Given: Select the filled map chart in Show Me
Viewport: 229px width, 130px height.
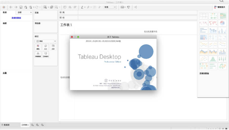Looking at the screenshot, I should pos(213,23).
